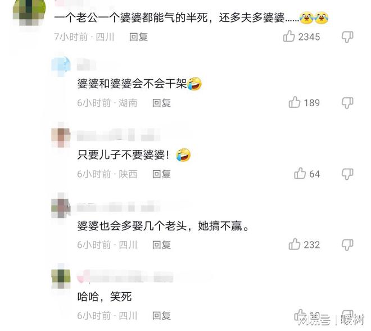Reply to the 哈哈，笑死 comment

(161, 316)
